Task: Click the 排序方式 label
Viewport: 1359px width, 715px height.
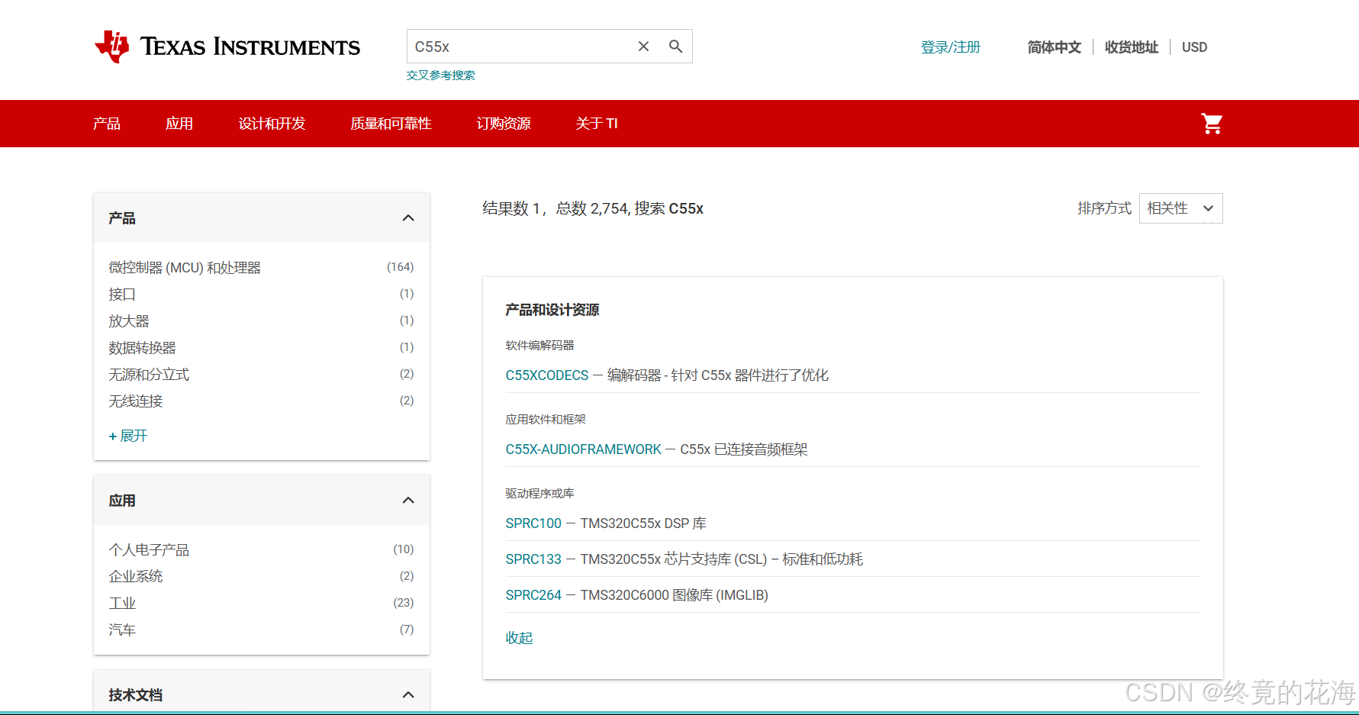Action: (x=1104, y=208)
